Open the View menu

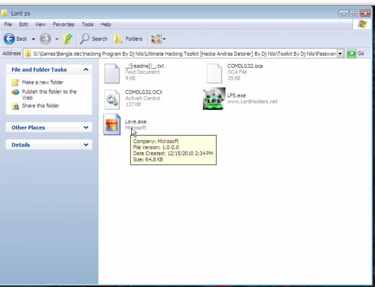(40, 25)
